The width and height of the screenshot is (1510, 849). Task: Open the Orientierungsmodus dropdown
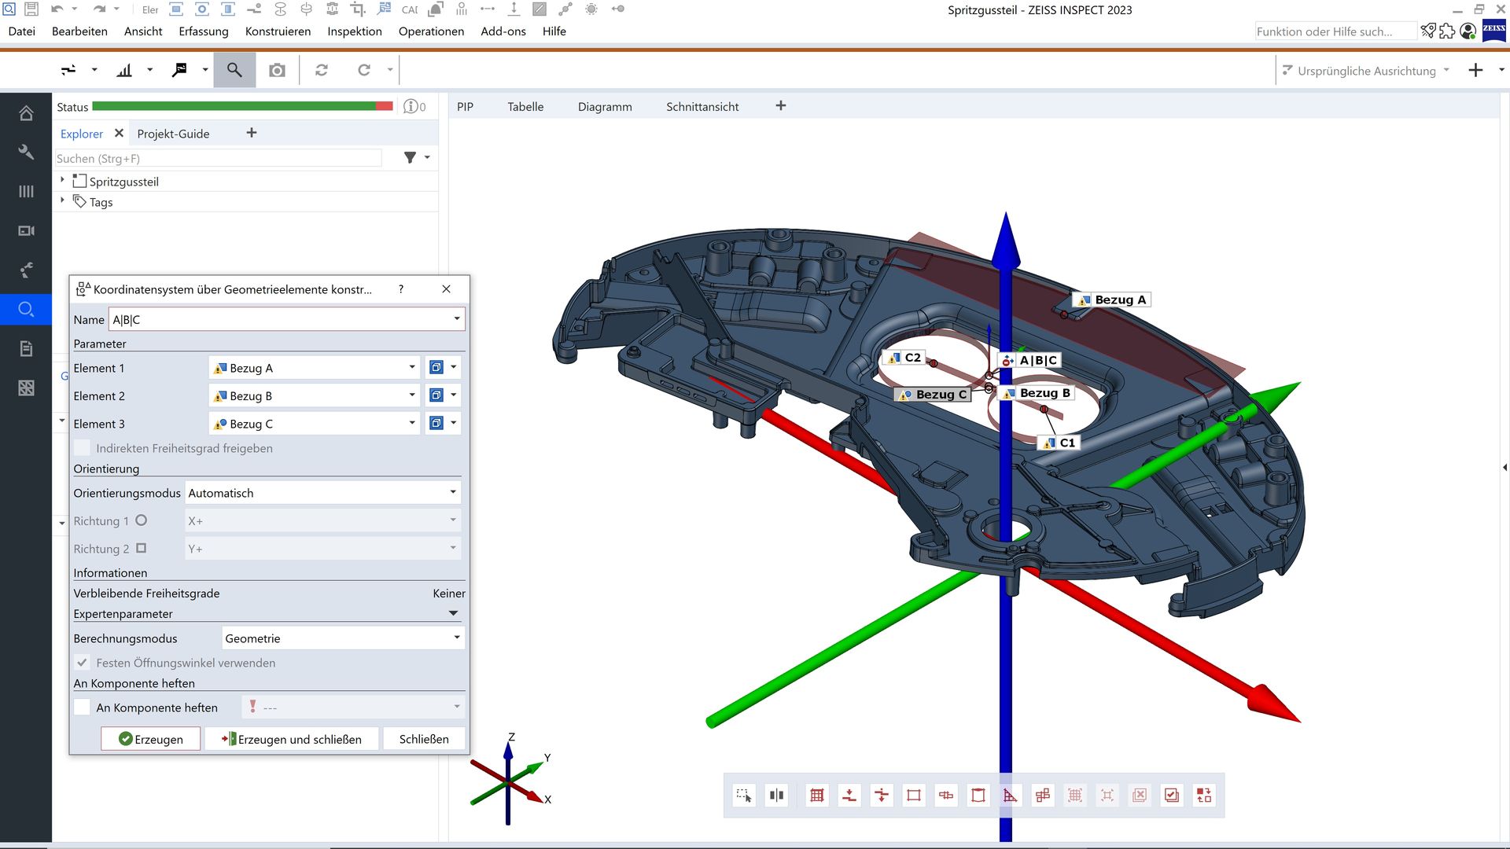(x=322, y=493)
